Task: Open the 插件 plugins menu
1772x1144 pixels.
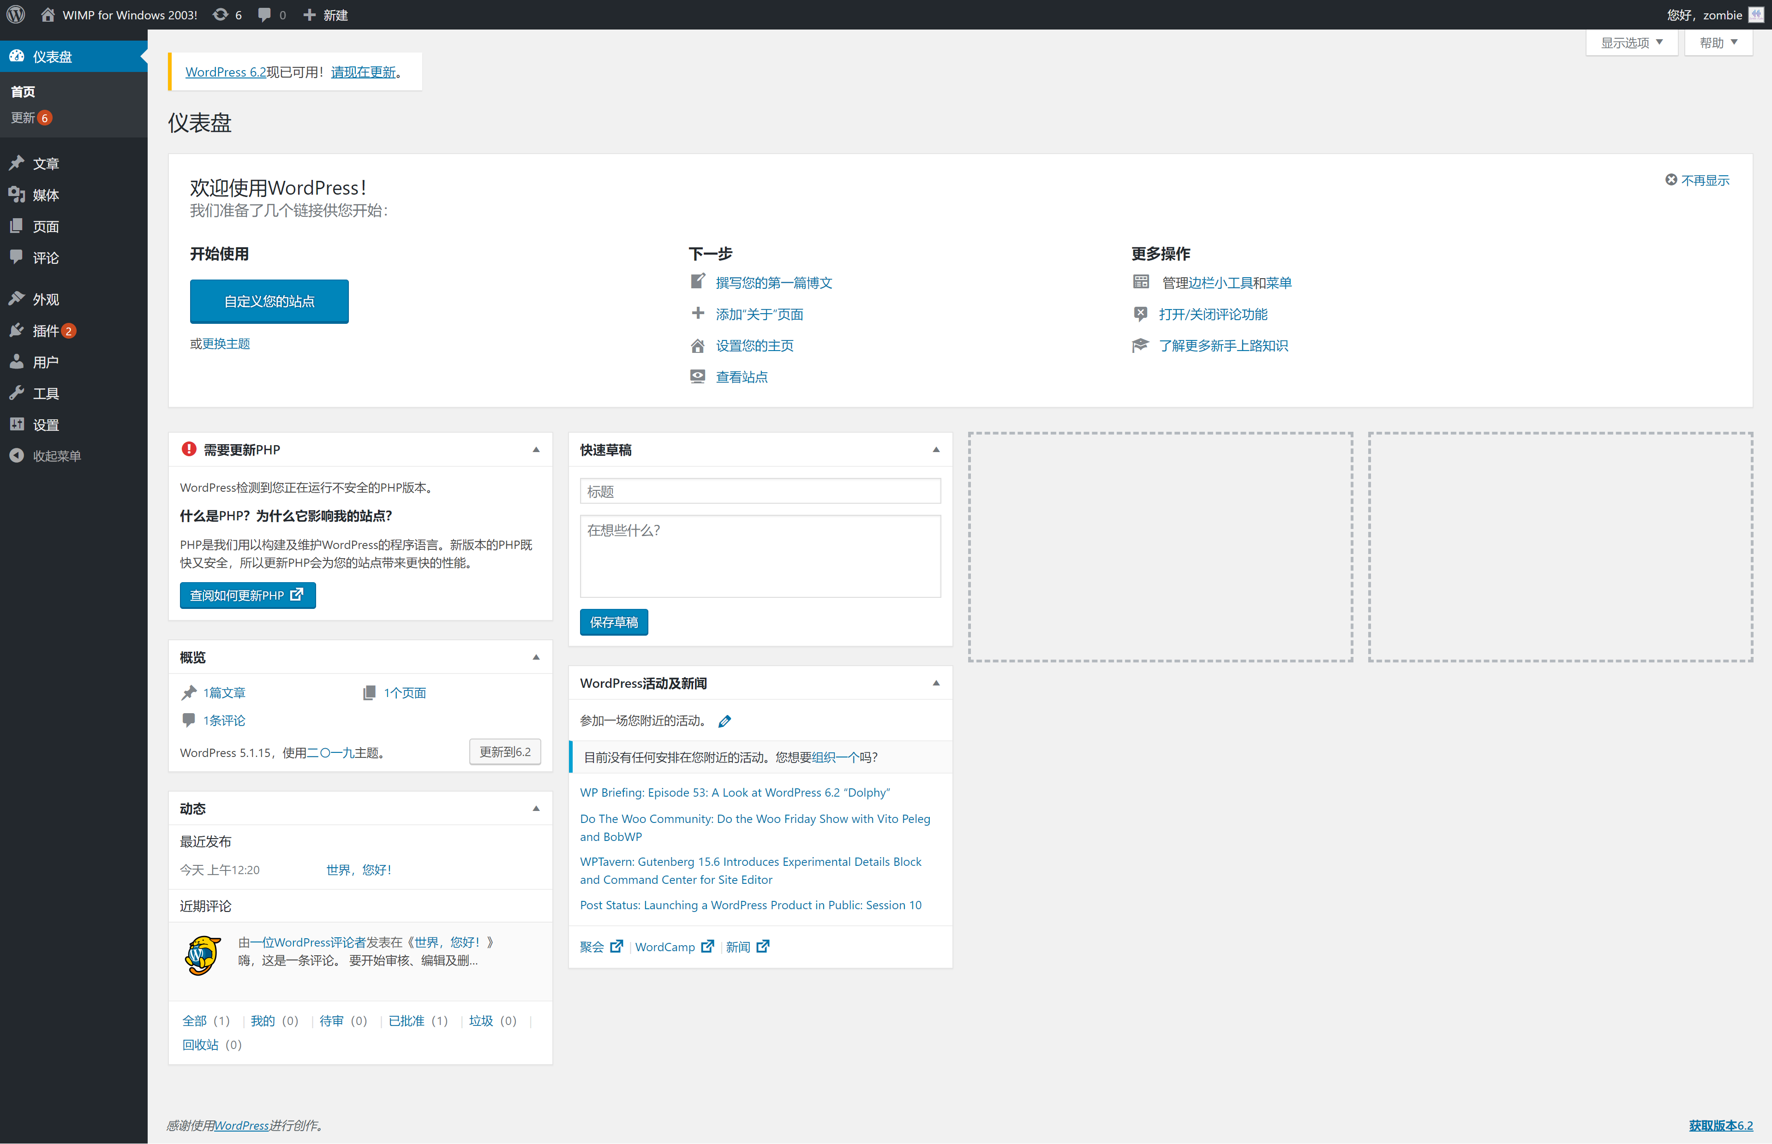Action: 73,331
